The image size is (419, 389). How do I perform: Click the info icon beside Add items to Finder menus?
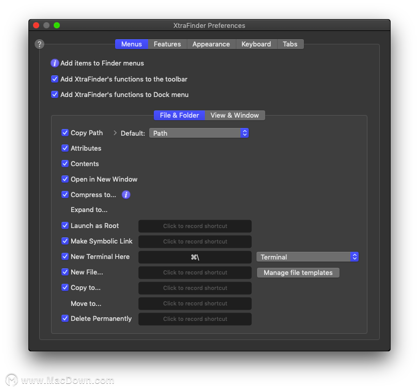point(55,63)
